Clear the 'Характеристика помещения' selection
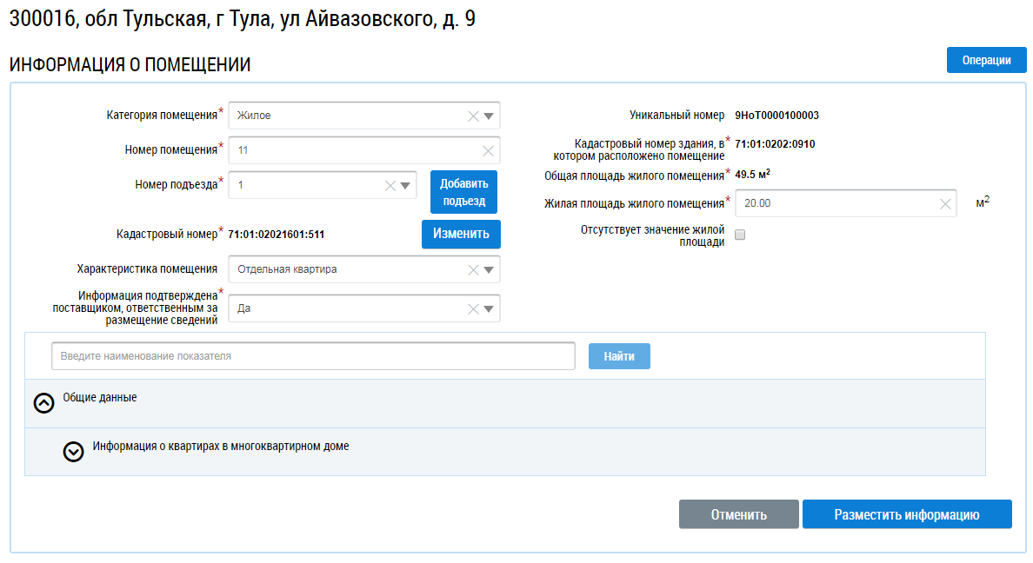Screen dimensions: 1033x563 click(x=473, y=270)
